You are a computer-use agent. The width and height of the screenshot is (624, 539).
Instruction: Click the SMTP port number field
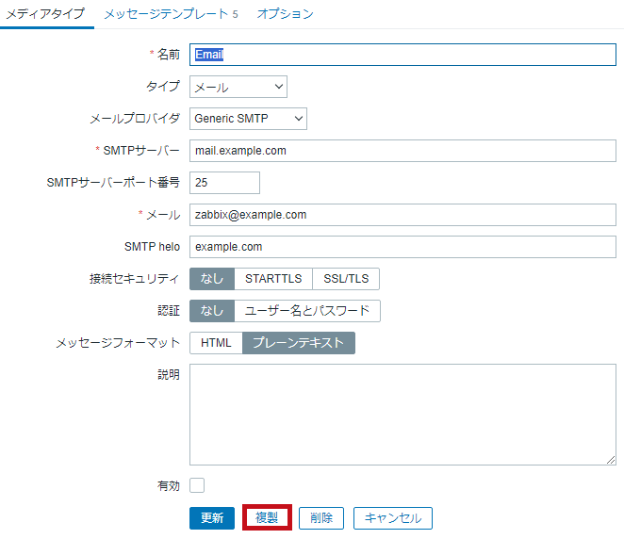tap(224, 183)
